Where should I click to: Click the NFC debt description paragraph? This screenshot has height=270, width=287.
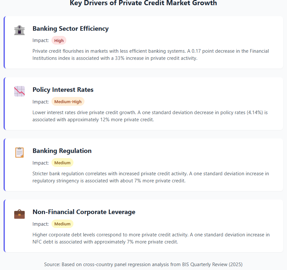coord(151,238)
